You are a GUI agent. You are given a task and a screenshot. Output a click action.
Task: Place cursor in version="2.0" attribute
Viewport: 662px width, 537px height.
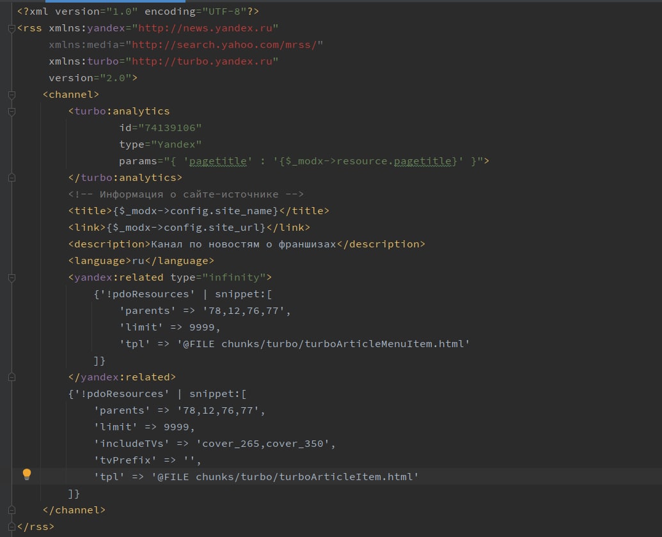[x=90, y=78]
